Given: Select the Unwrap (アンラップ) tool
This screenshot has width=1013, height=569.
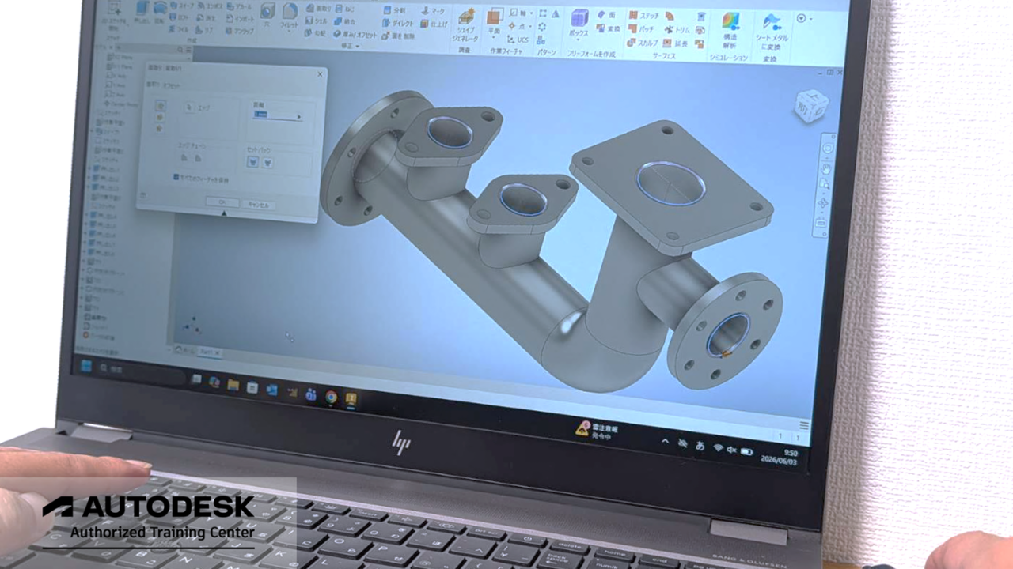Looking at the screenshot, I should [x=240, y=31].
